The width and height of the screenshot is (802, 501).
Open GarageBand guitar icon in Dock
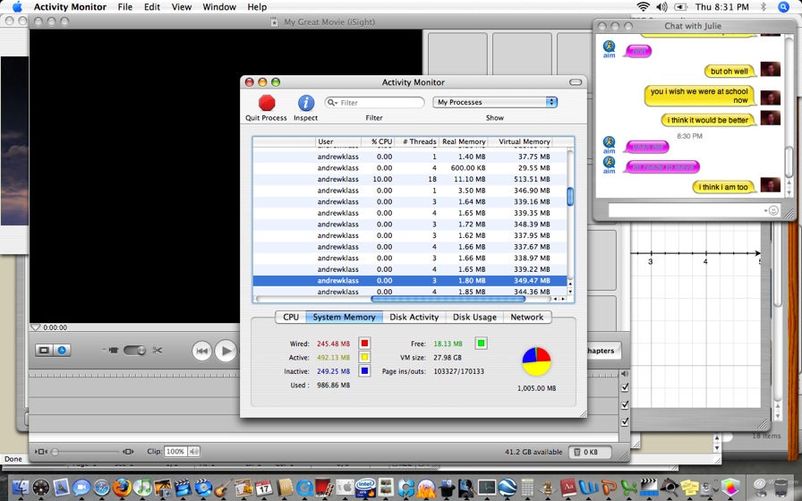[222, 488]
